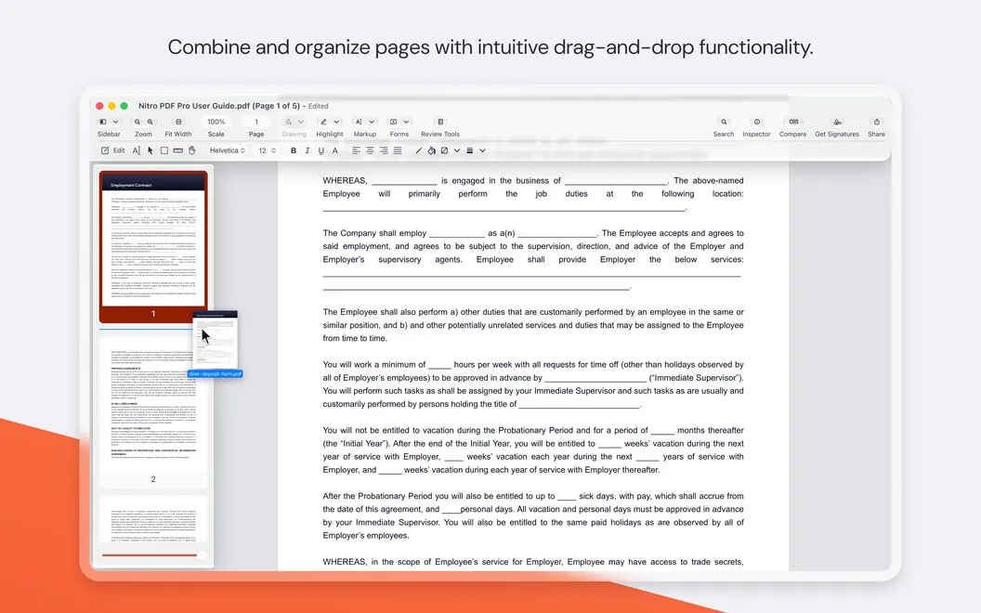The height and width of the screenshot is (613, 981).
Task: Select the hand pan tool
Action: pyautogui.click(x=192, y=150)
